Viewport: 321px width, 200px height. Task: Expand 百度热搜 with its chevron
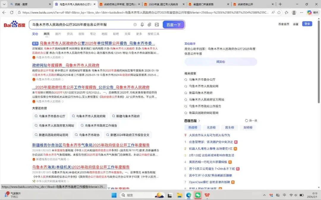199,121
